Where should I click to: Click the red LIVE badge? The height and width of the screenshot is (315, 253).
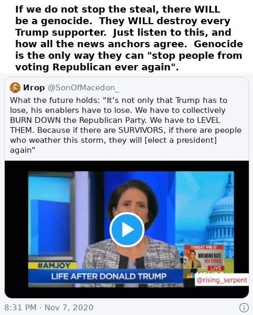pos(216,268)
